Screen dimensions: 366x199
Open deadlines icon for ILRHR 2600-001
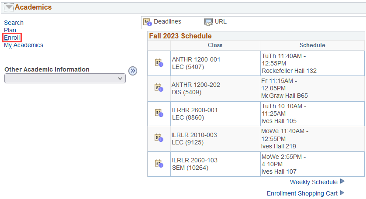[x=159, y=113]
